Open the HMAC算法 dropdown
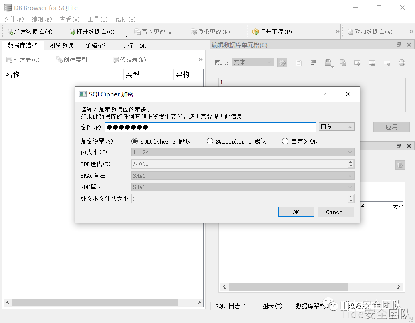The height and width of the screenshot is (323, 415). (243, 176)
